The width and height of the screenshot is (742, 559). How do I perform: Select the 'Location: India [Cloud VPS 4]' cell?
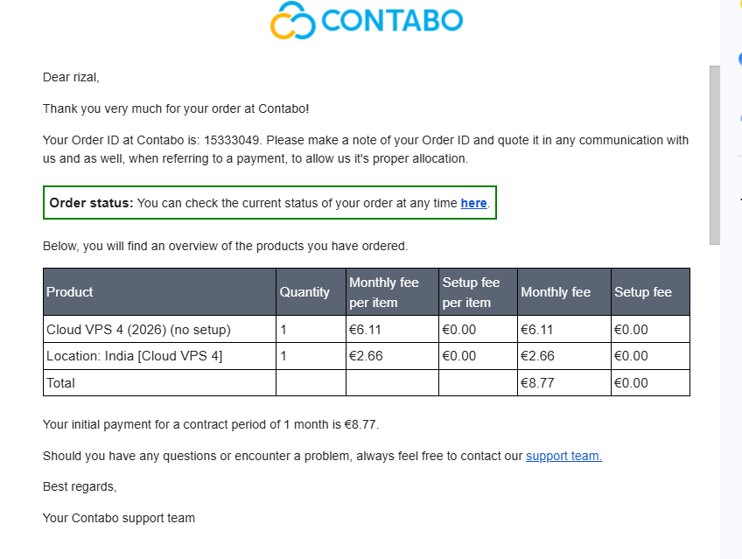(x=159, y=356)
